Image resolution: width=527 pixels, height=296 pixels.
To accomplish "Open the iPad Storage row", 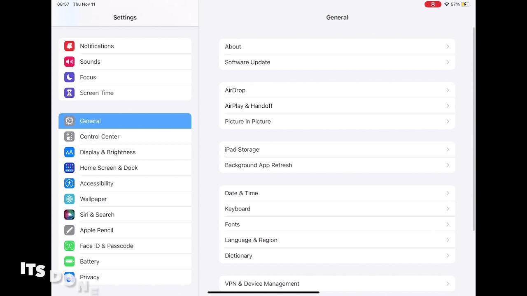I will coord(337,150).
